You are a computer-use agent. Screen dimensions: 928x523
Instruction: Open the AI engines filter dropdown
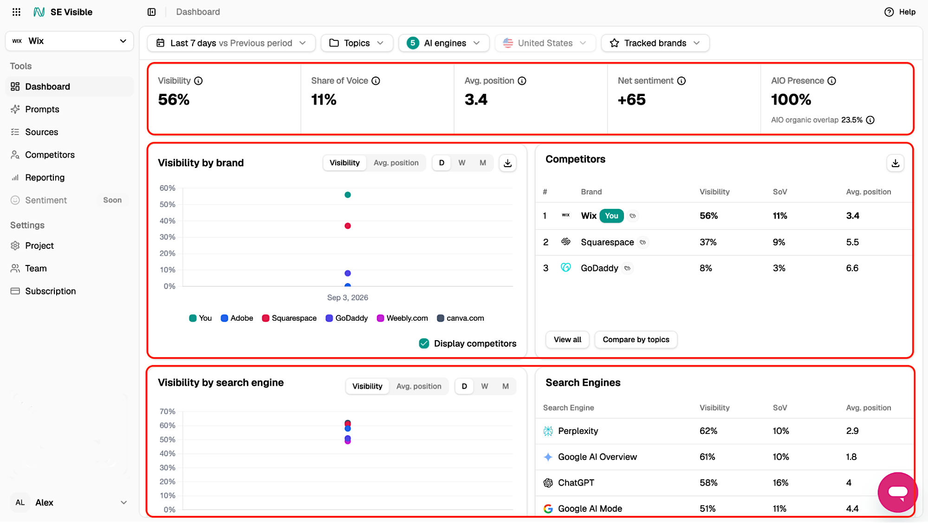pyautogui.click(x=444, y=43)
